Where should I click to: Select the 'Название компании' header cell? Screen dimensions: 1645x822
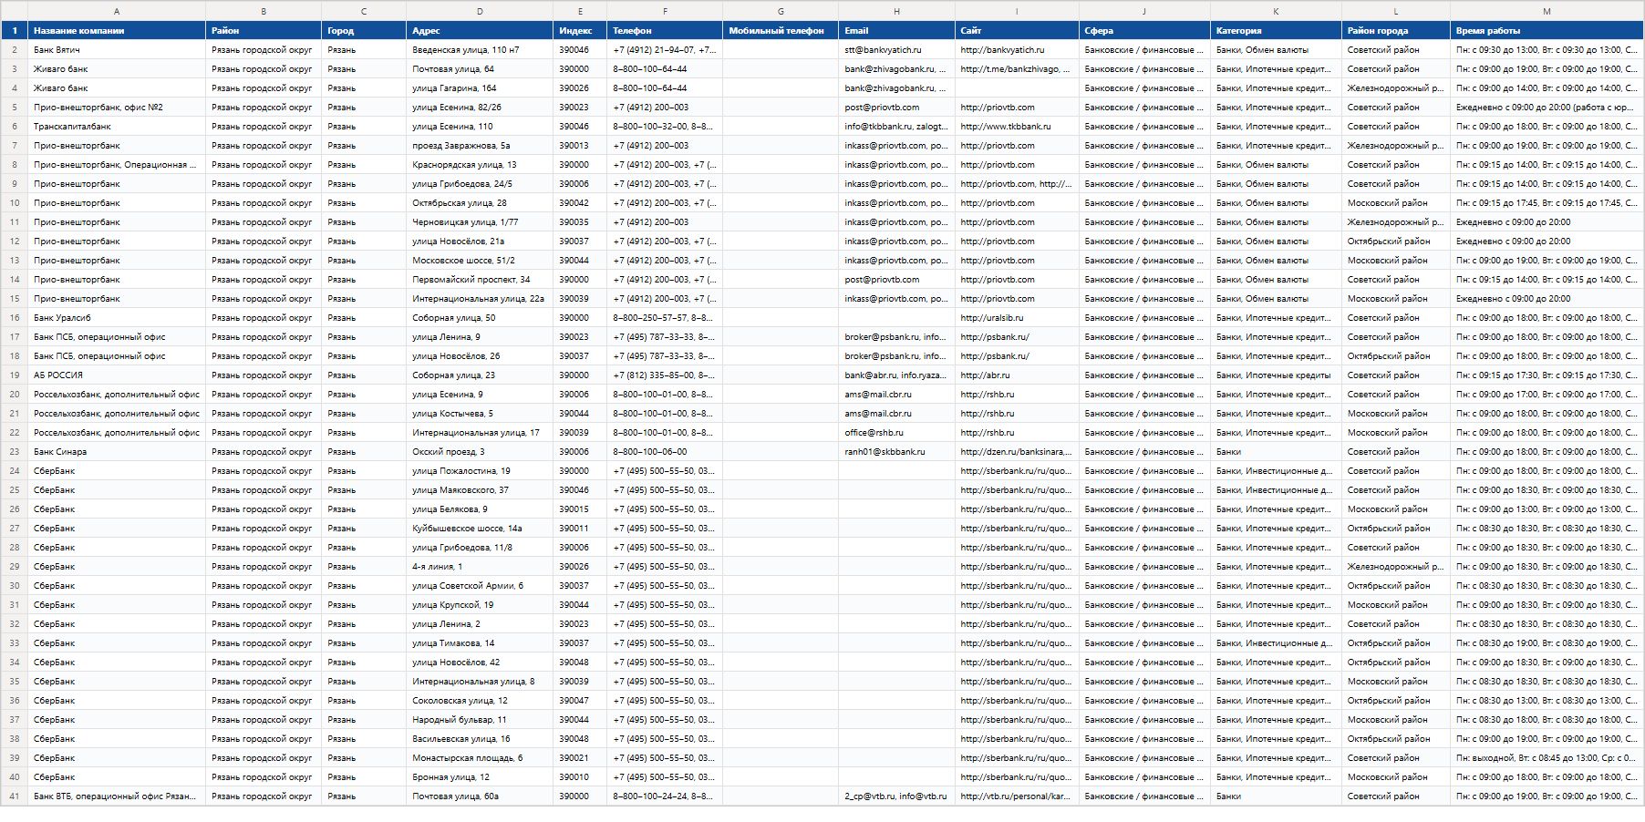coord(117,30)
